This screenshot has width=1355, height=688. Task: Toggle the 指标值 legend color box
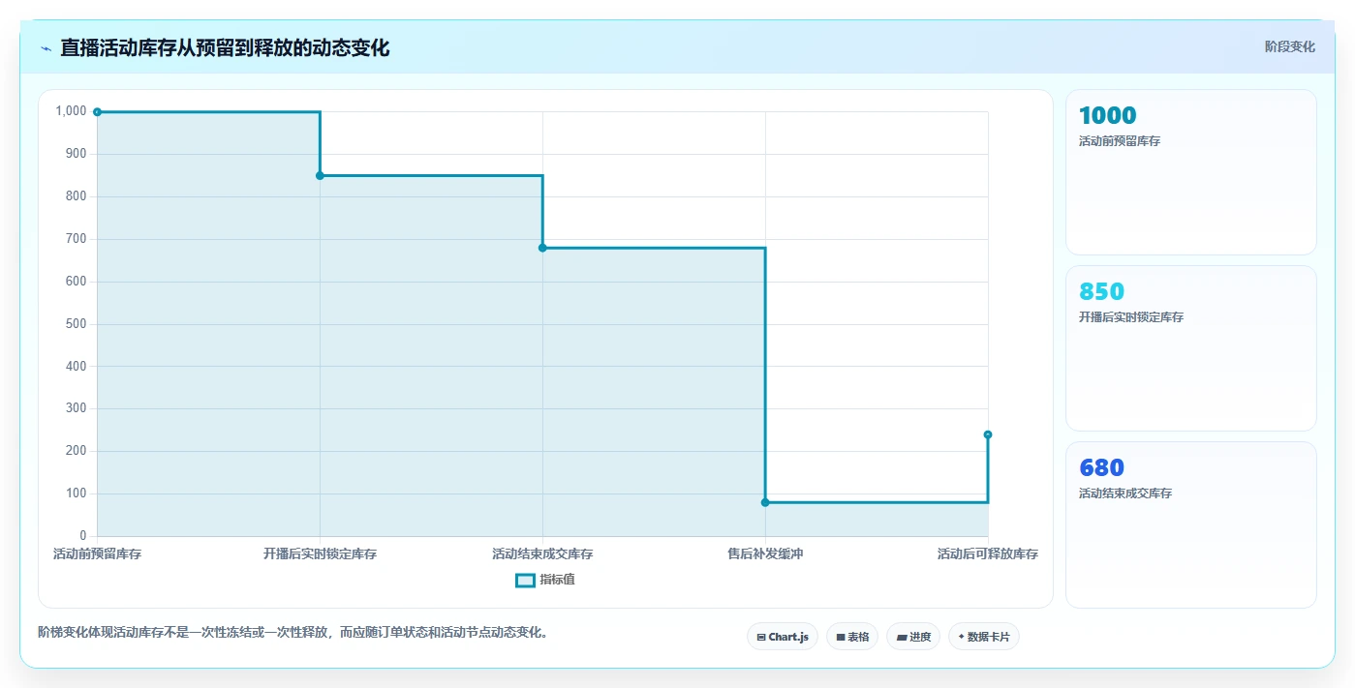click(525, 581)
